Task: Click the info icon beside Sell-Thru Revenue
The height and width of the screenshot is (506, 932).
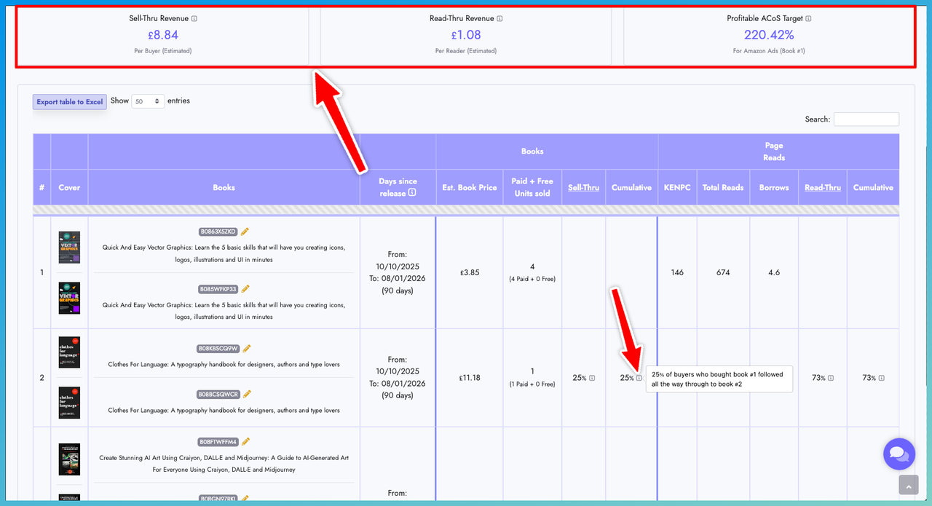Action: pos(194,19)
